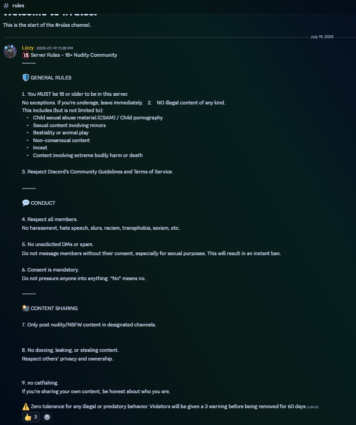Click rule 6 Consent is mandatory text
This screenshot has height=425, width=356.
coord(50,270)
